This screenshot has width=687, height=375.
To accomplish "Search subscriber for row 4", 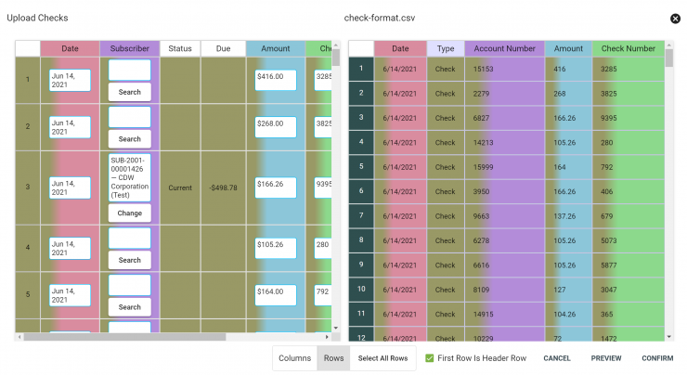I will pyautogui.click(x=130, y=260).
